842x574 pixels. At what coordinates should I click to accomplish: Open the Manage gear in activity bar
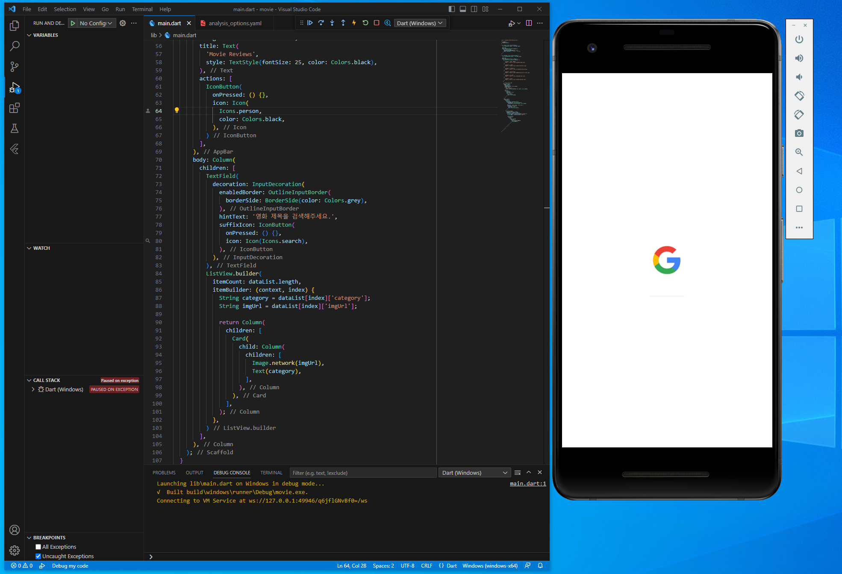coord(15,550)
